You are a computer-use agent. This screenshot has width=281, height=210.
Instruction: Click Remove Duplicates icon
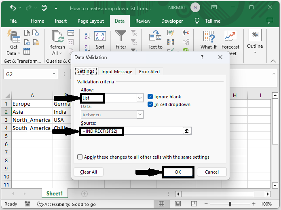click(x=171, y=42)
